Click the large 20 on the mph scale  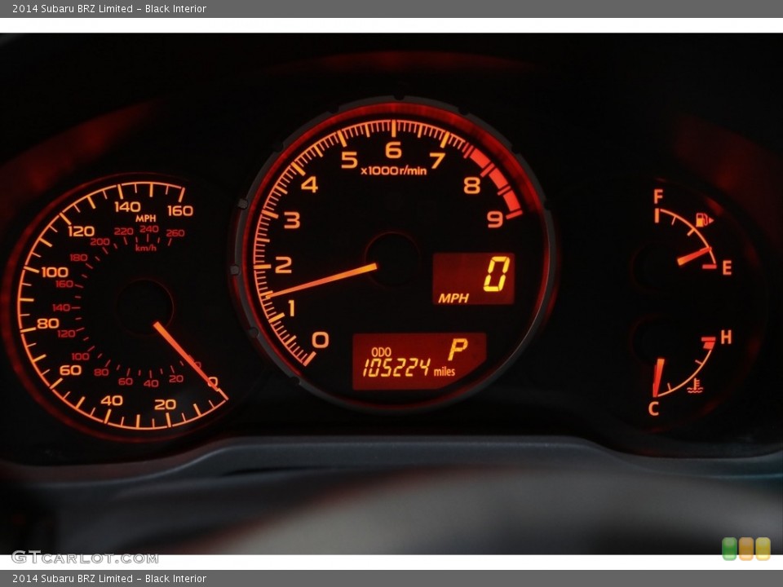point(166,404)
